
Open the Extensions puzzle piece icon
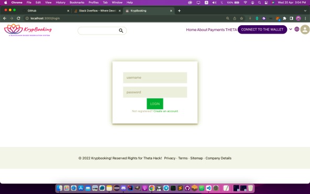pos(284,18)
